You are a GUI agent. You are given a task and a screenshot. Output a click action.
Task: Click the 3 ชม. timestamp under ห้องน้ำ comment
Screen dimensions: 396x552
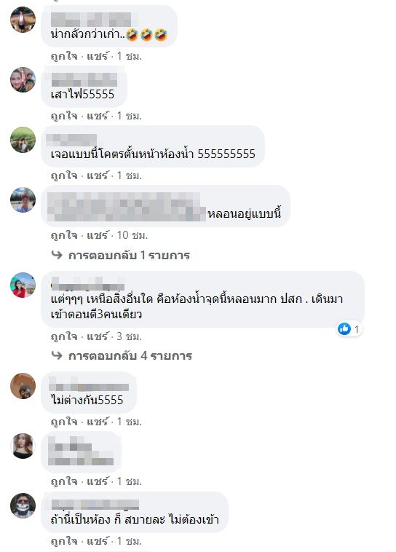(129, 336)
